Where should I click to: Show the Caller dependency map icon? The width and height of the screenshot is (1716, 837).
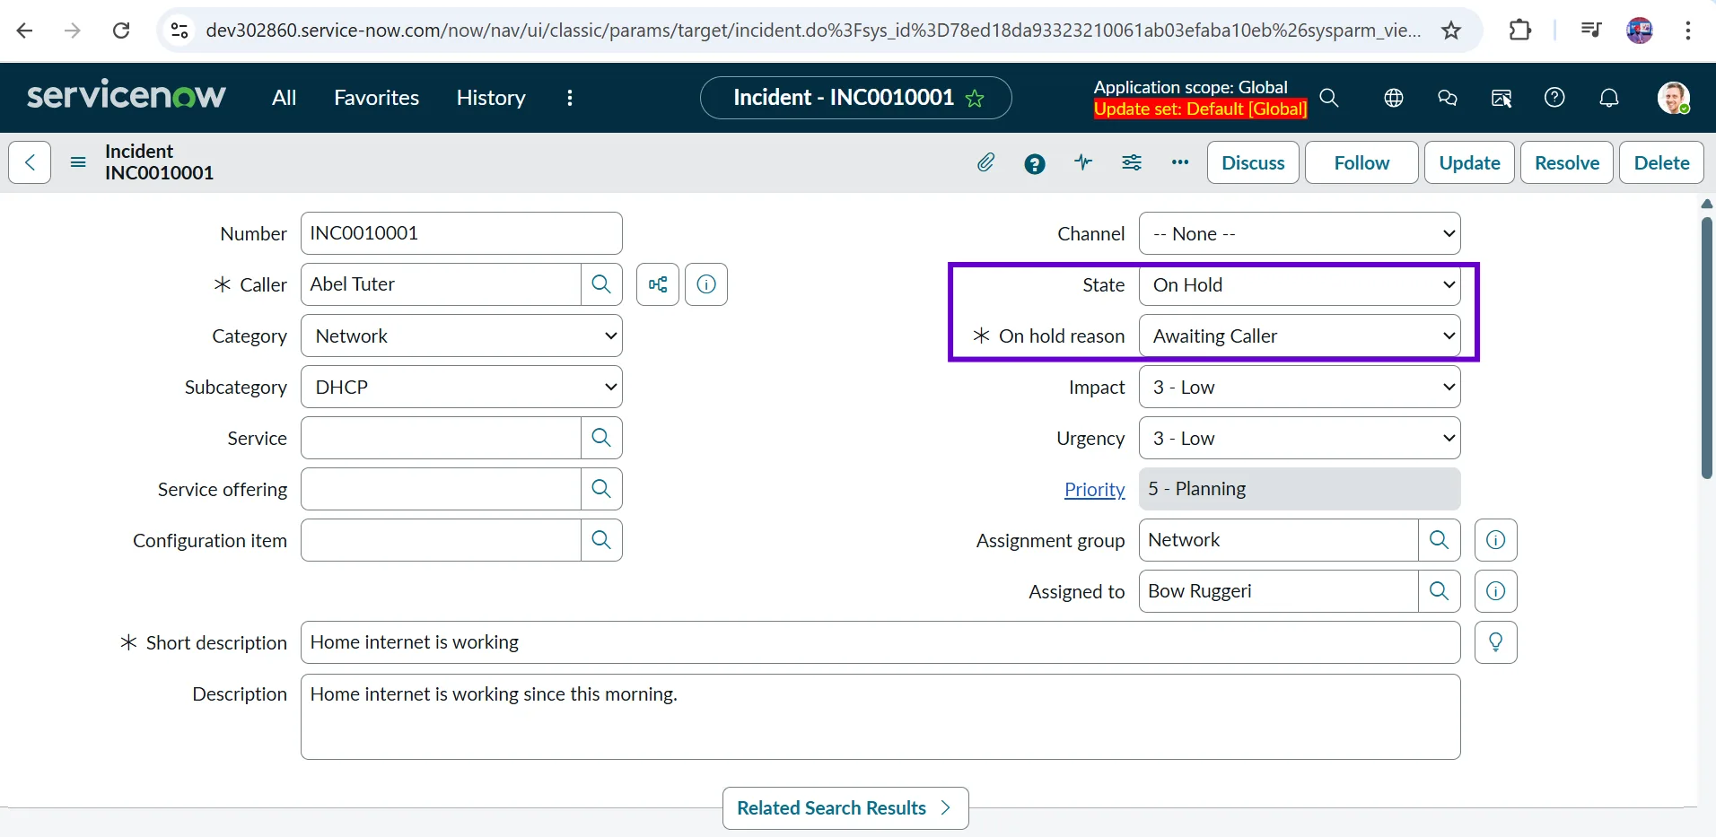click(x=658, y=284)
